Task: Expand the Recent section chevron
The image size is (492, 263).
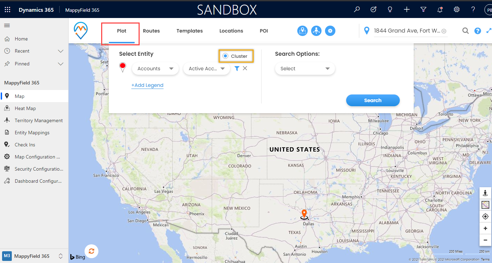Action: click(61, 51)
